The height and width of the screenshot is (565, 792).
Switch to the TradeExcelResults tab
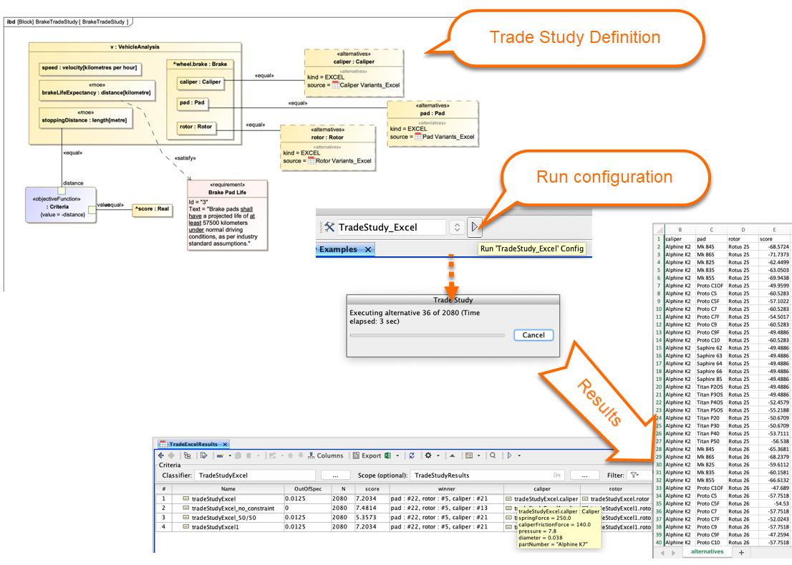(x=193, y=445)
